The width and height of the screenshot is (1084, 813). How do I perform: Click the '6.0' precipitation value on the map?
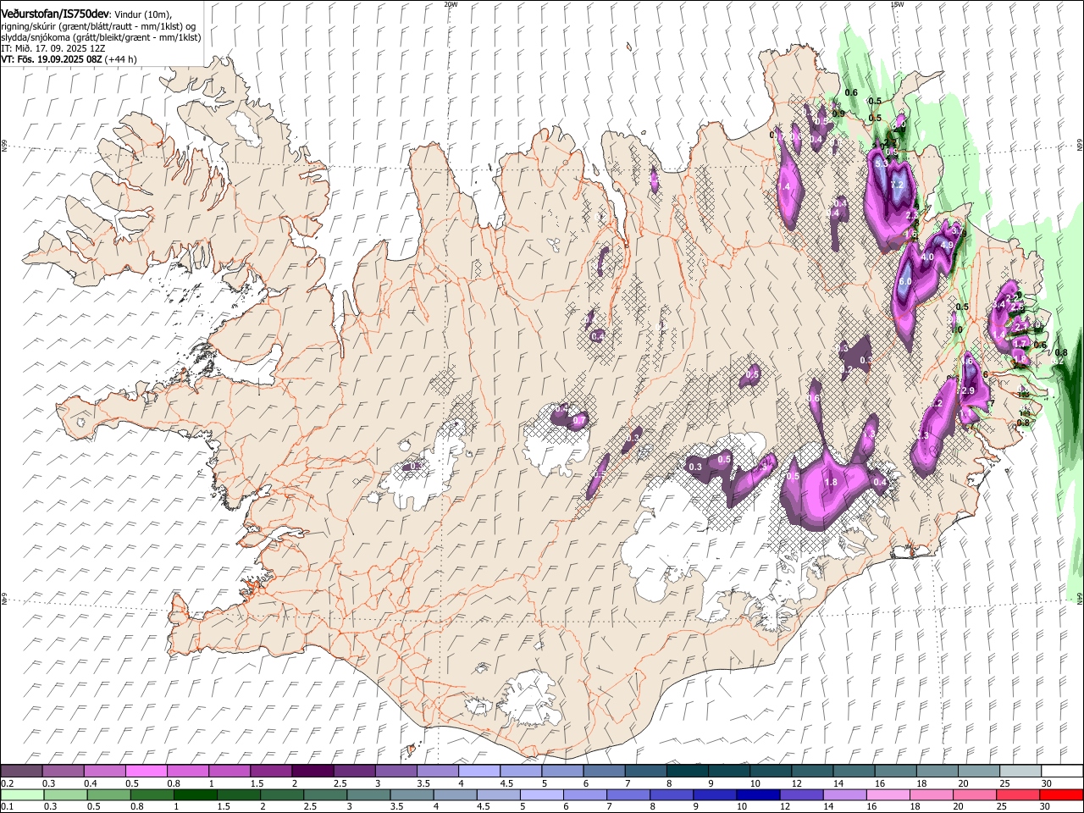click(x=904, y=281)
